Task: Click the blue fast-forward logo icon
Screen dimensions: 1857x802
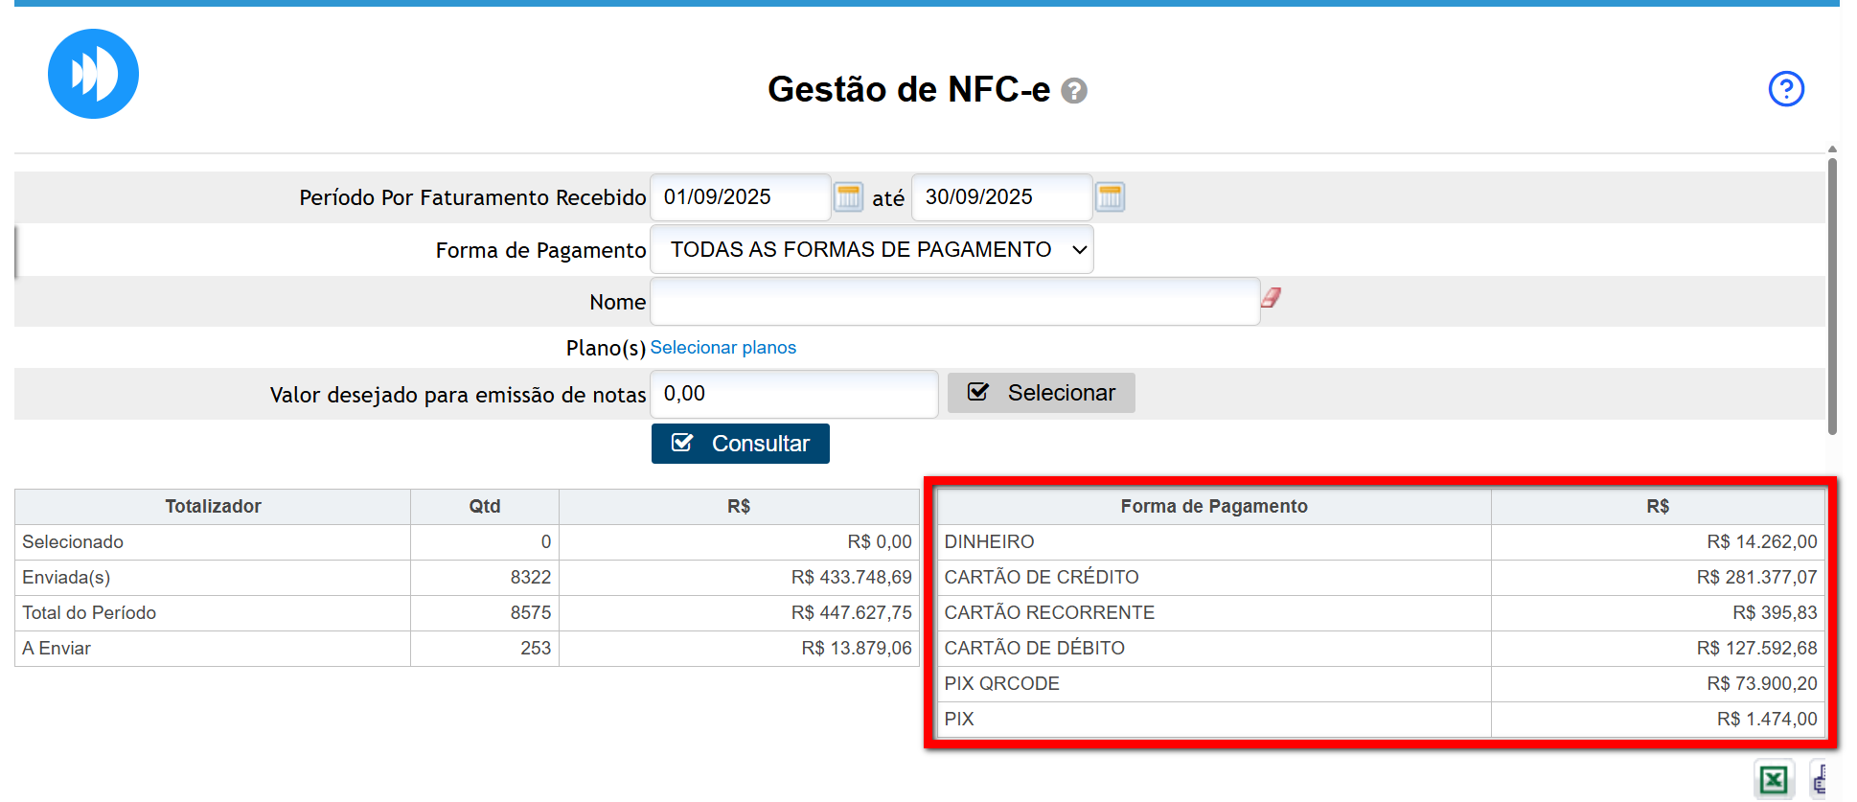Action: tap(93, 74)
